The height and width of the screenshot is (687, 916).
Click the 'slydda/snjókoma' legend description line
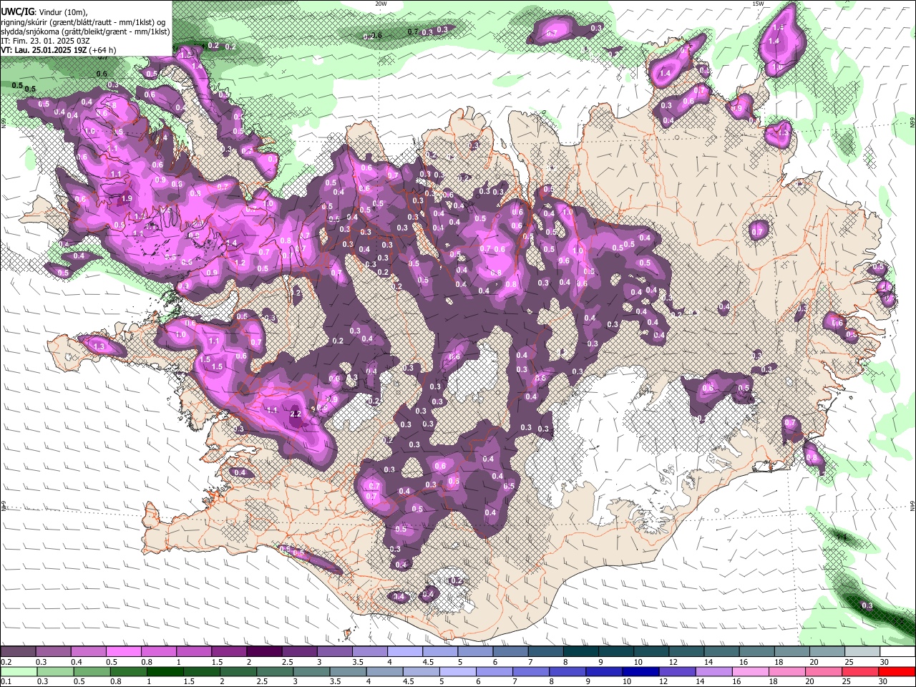pos(86,31)
